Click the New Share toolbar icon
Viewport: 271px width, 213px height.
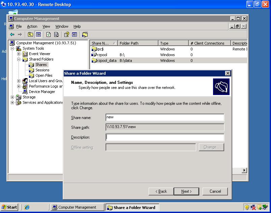[x=85, y=34]
